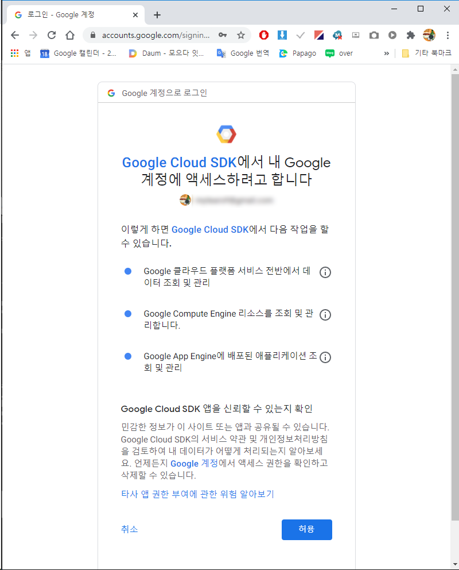The width and height of the screenshot is (459, 570).
Task: Open the browser home page
Action: pos(70,35)
